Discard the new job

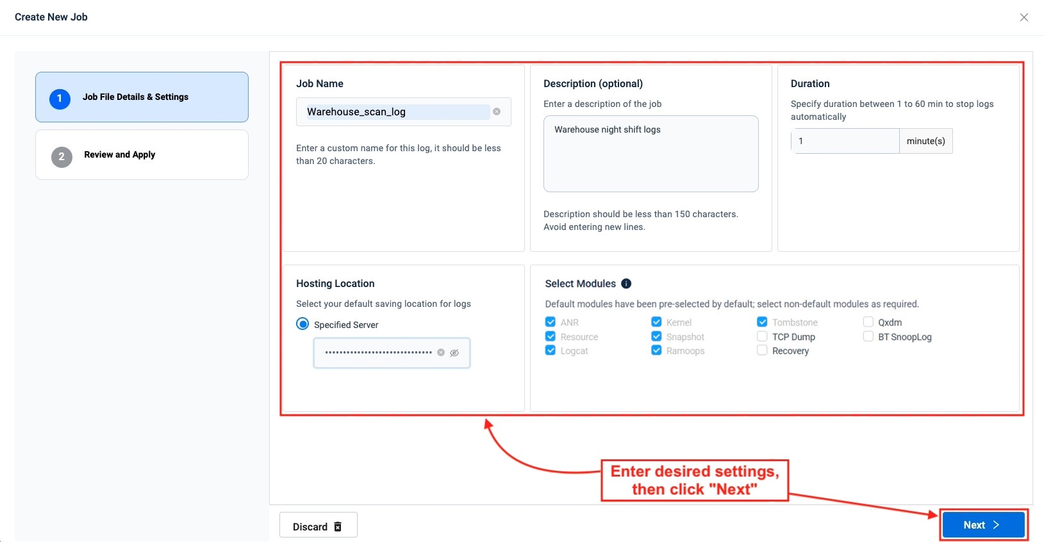pyautogui.click(x=318, y=526)
